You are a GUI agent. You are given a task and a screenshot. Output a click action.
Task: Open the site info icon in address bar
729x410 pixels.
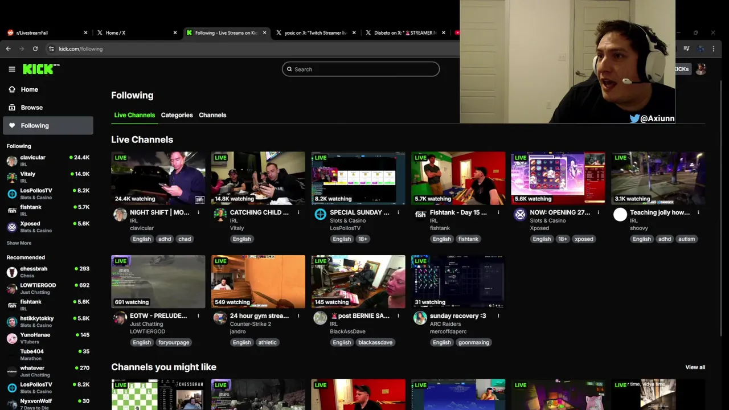click(x=51, y=49)
